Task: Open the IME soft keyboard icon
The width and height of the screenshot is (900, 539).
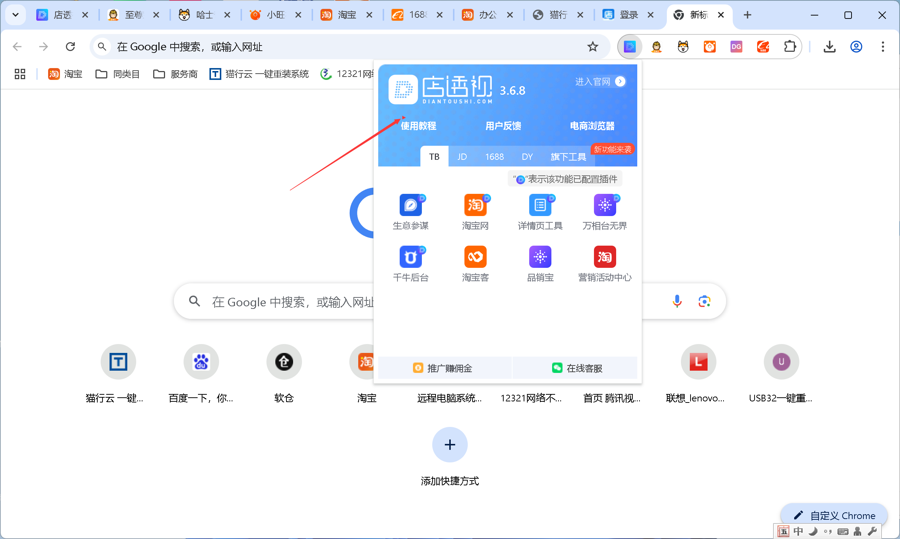Action: pyautogui.click(x=843, y=531)
